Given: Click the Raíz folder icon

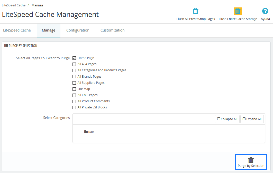Looking at the screenshot, I should click(x=86, y=132).
